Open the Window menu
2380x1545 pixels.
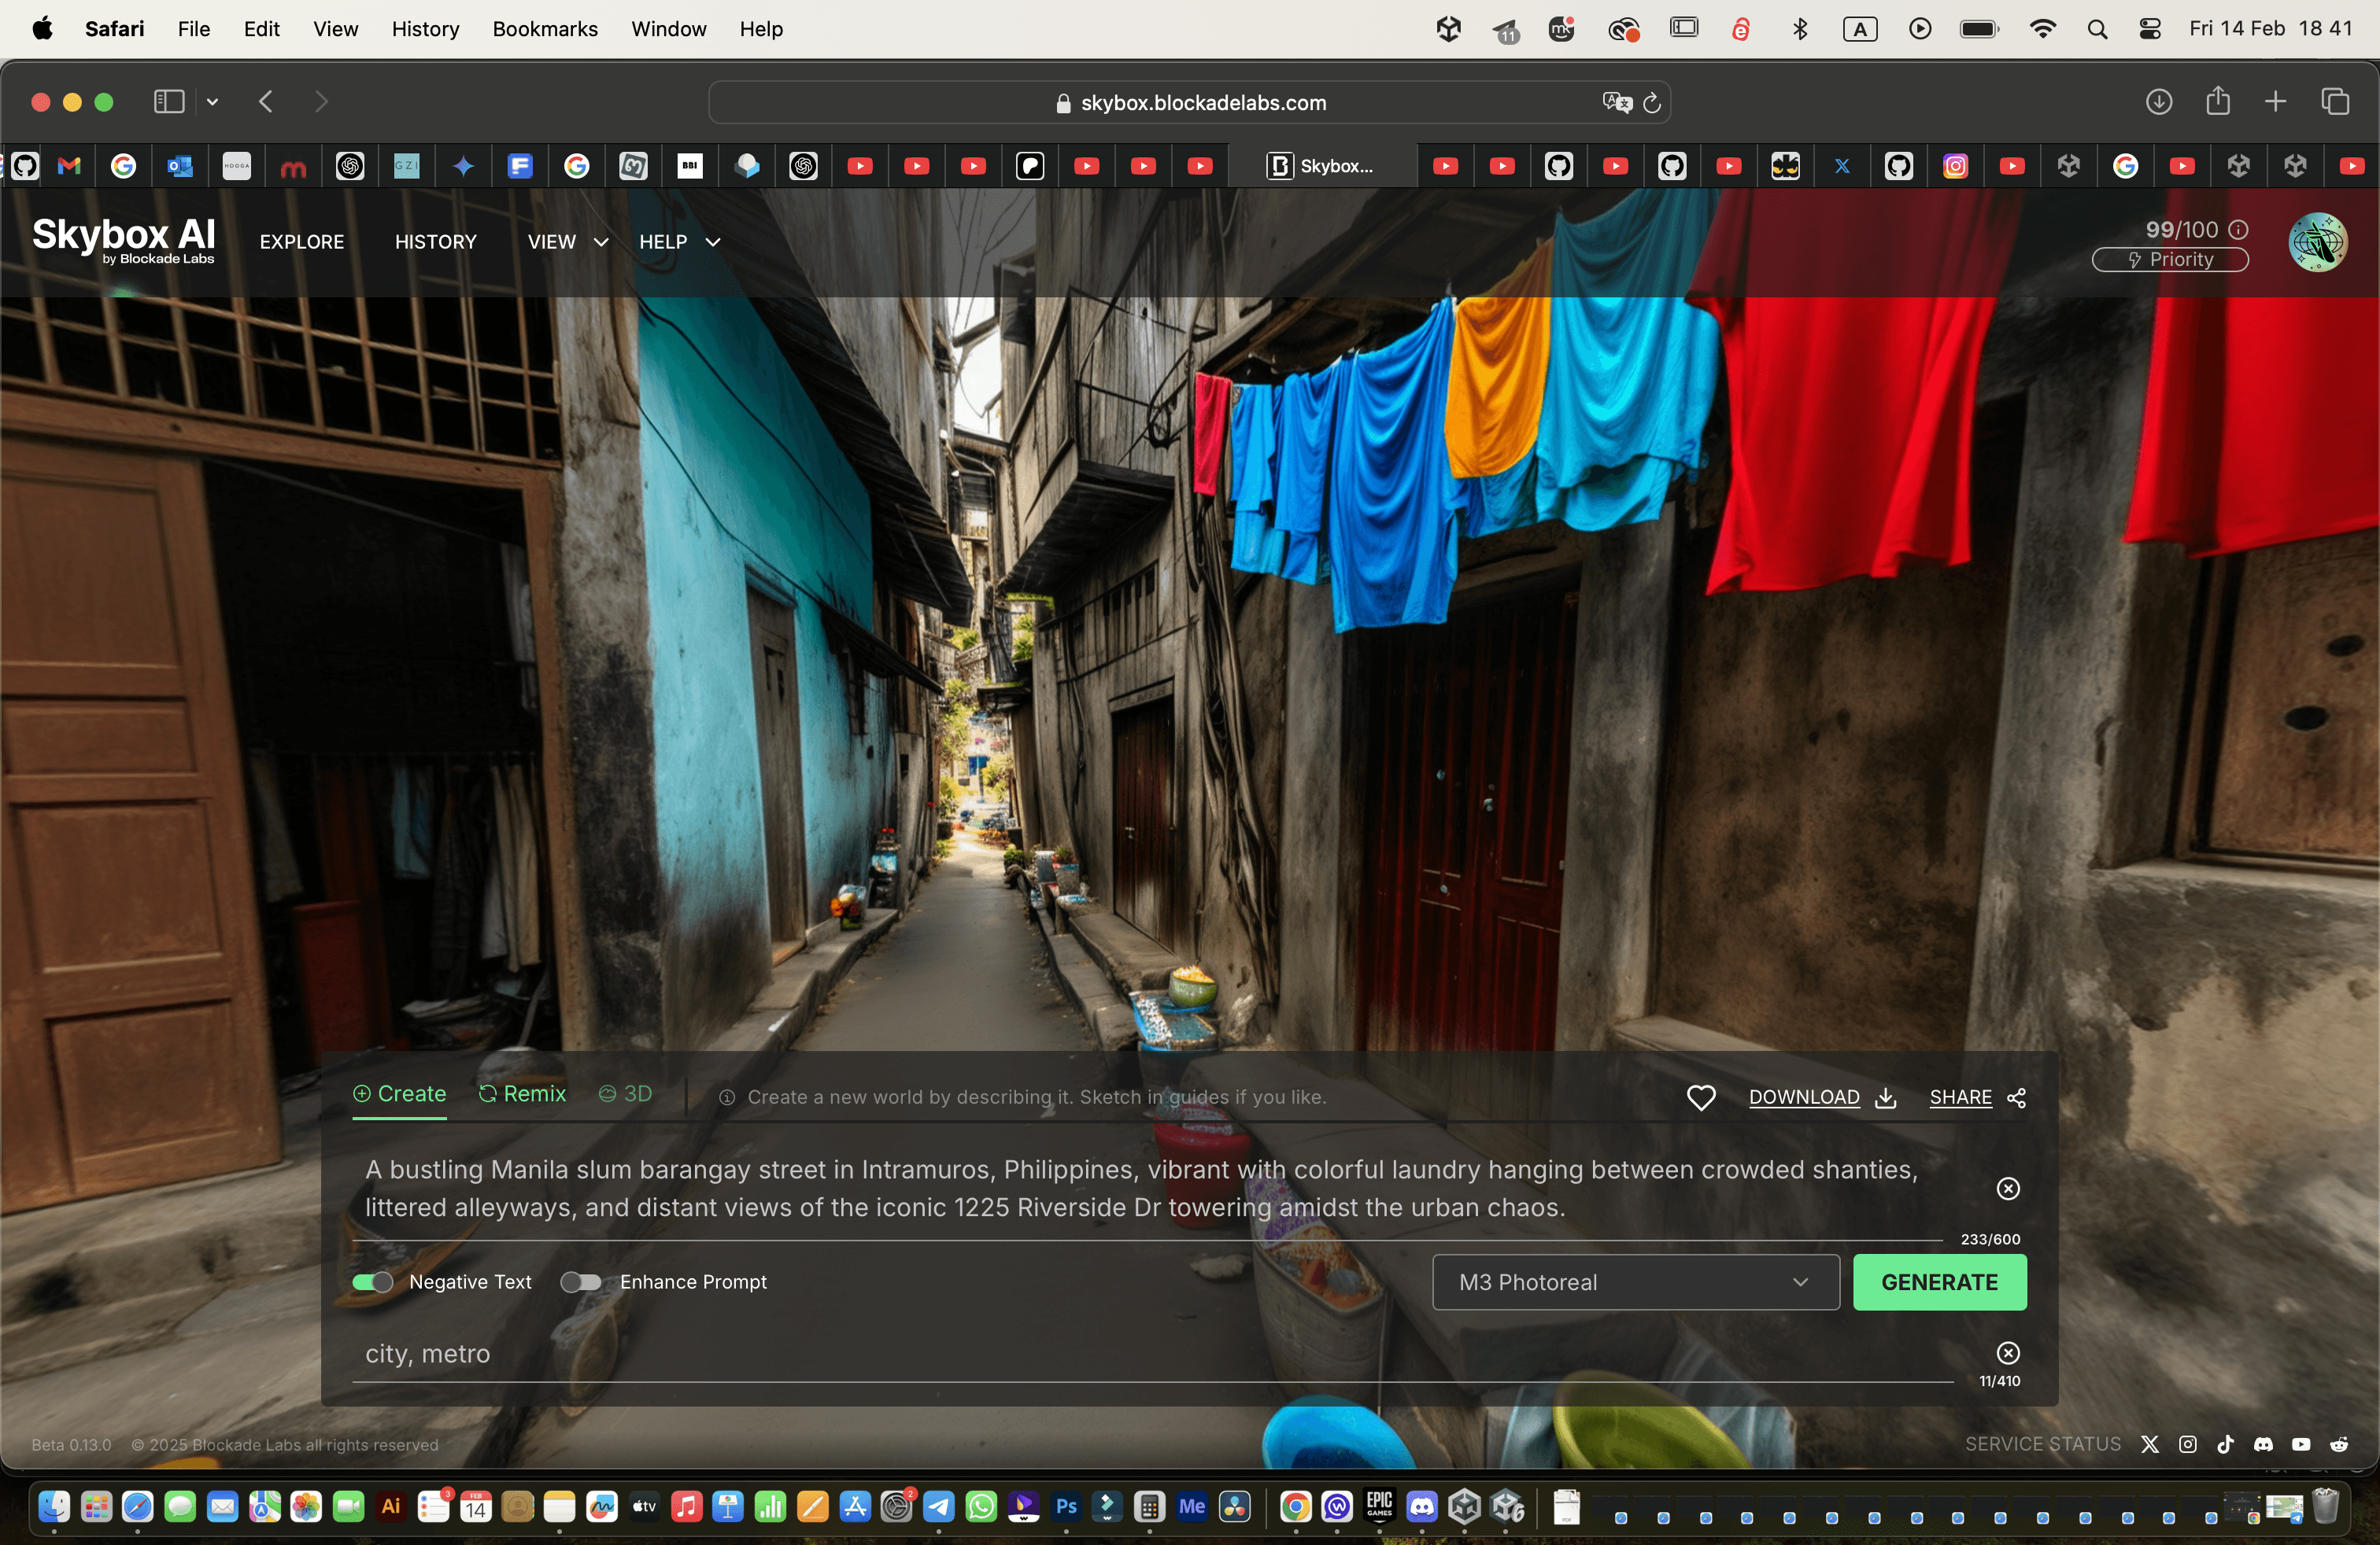pyautogui.click(x=668, y=29)
